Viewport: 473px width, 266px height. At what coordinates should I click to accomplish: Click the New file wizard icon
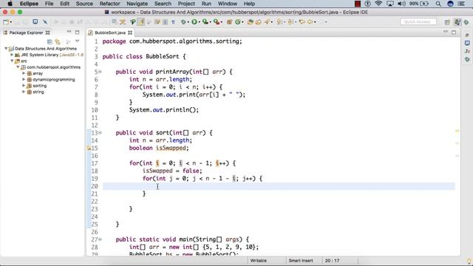click(x=6, y=21)
